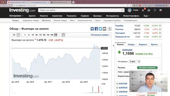Click the Fedor profile avatar
Screen dimensions: 170x96
(130, 10)
